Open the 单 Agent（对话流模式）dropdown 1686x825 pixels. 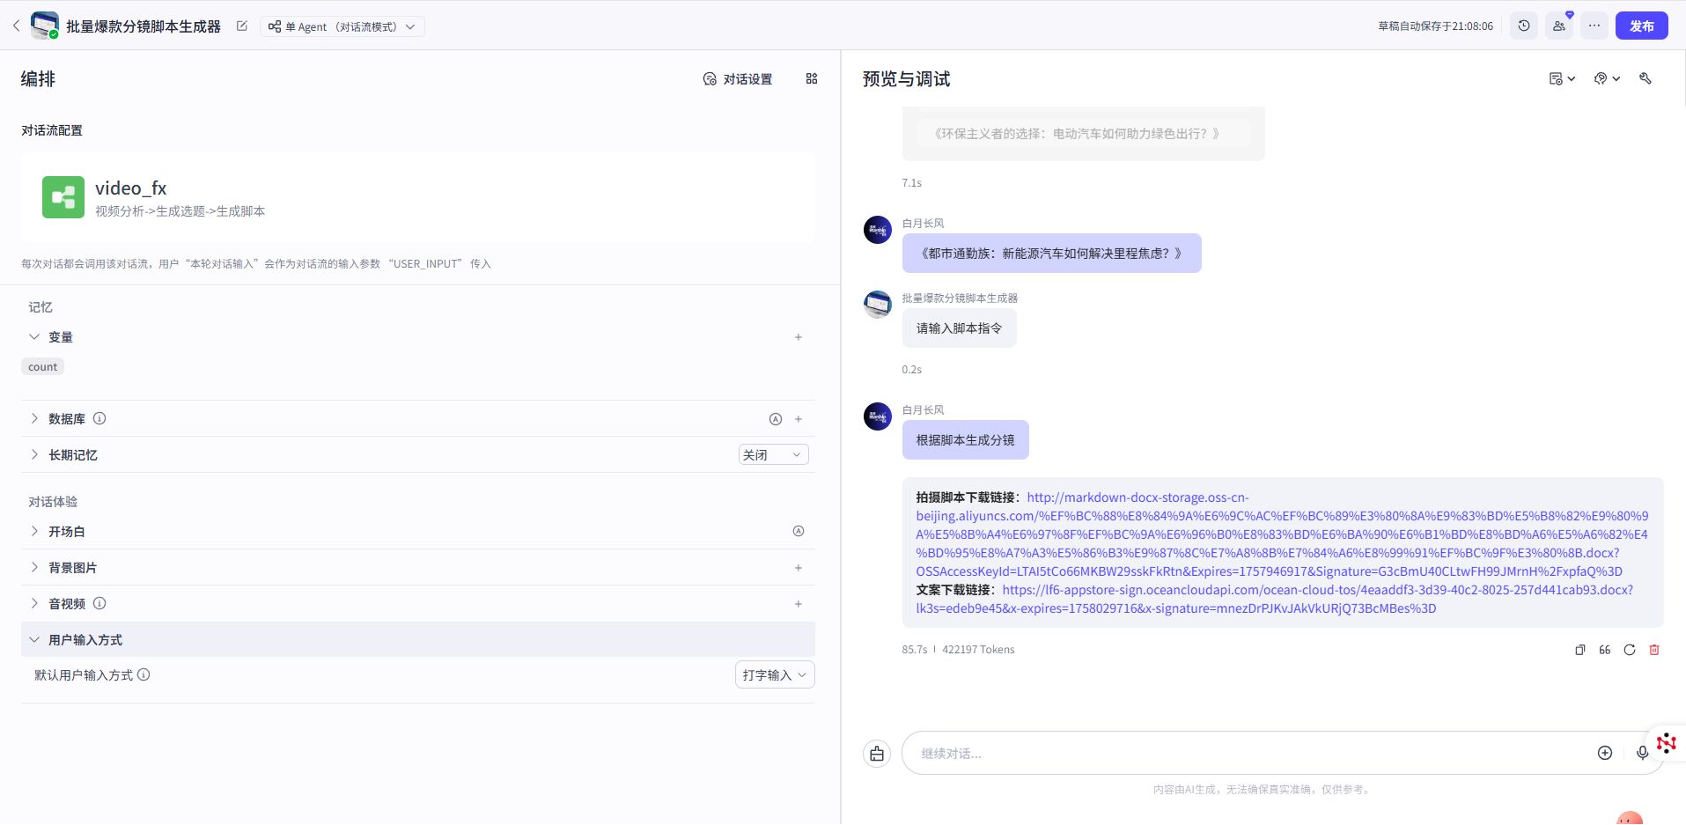click(x=342, y=26)
